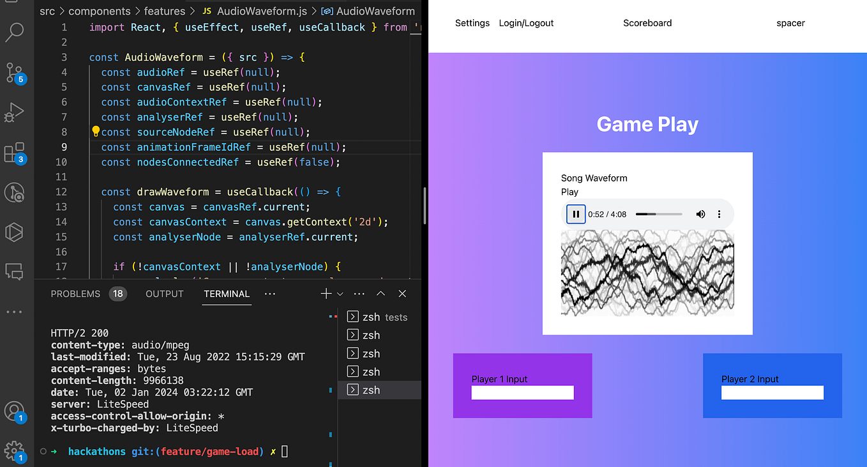867x467 pixels.
Task: Click the 18 problems count badge
Action: pyautogui.click(x=118, y=294)
